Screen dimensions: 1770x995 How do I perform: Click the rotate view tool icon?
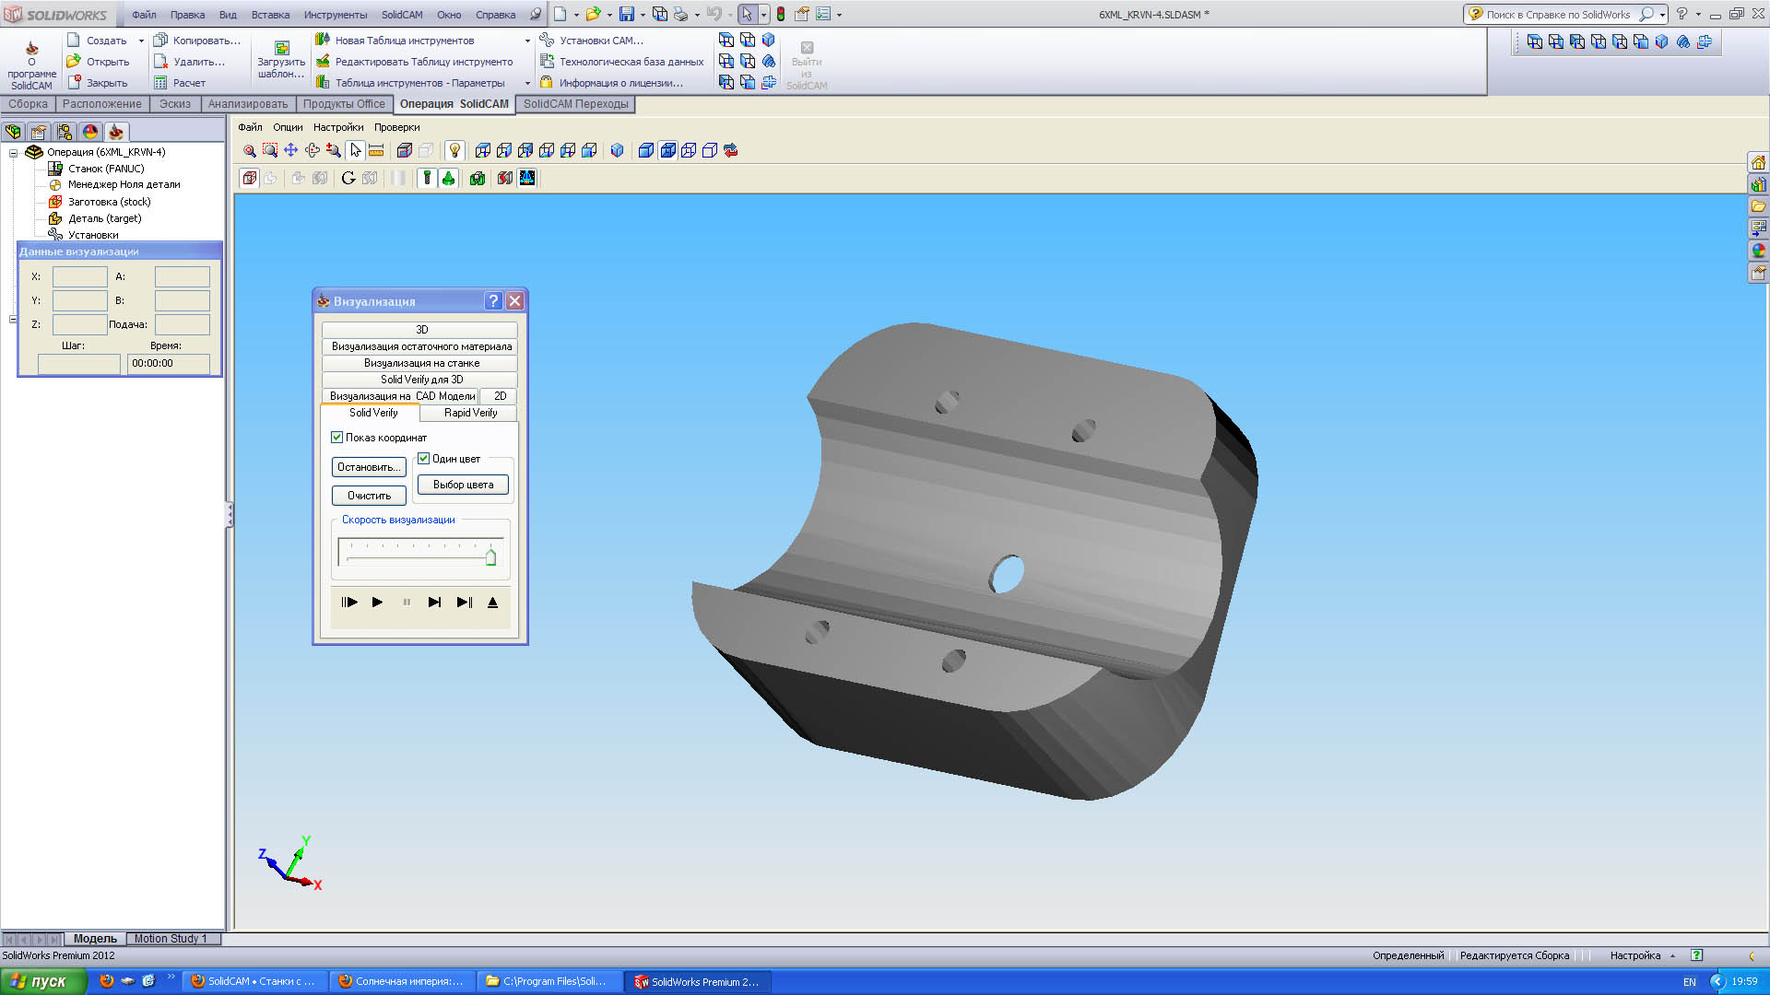point(313,150)
